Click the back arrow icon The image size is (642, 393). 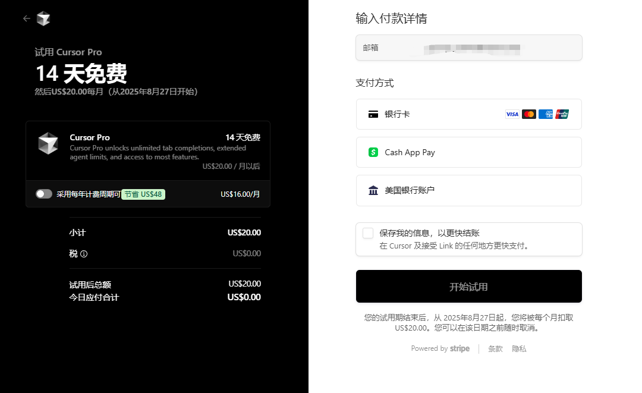pos(26,18)
